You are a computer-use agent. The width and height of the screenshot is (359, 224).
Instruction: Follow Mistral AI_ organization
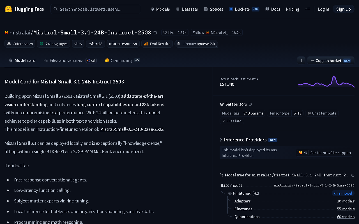[x=210, y=32]
